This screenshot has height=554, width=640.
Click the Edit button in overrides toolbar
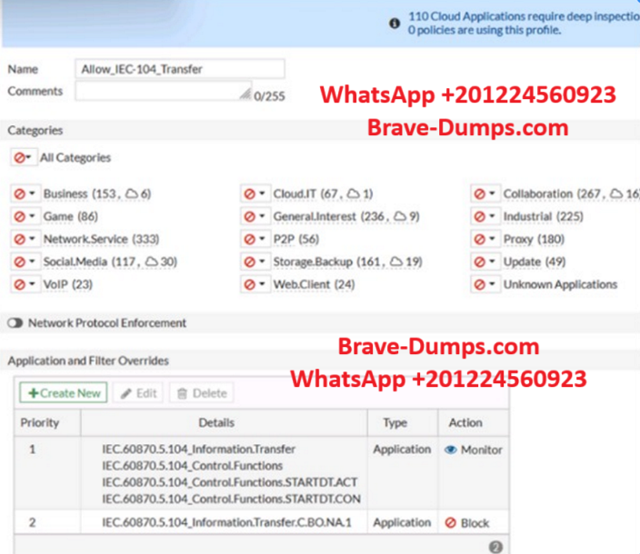(139, 393)
